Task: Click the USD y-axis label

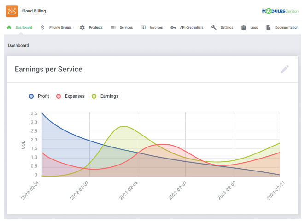Action: pyautogui.click(x=23, y=145)
